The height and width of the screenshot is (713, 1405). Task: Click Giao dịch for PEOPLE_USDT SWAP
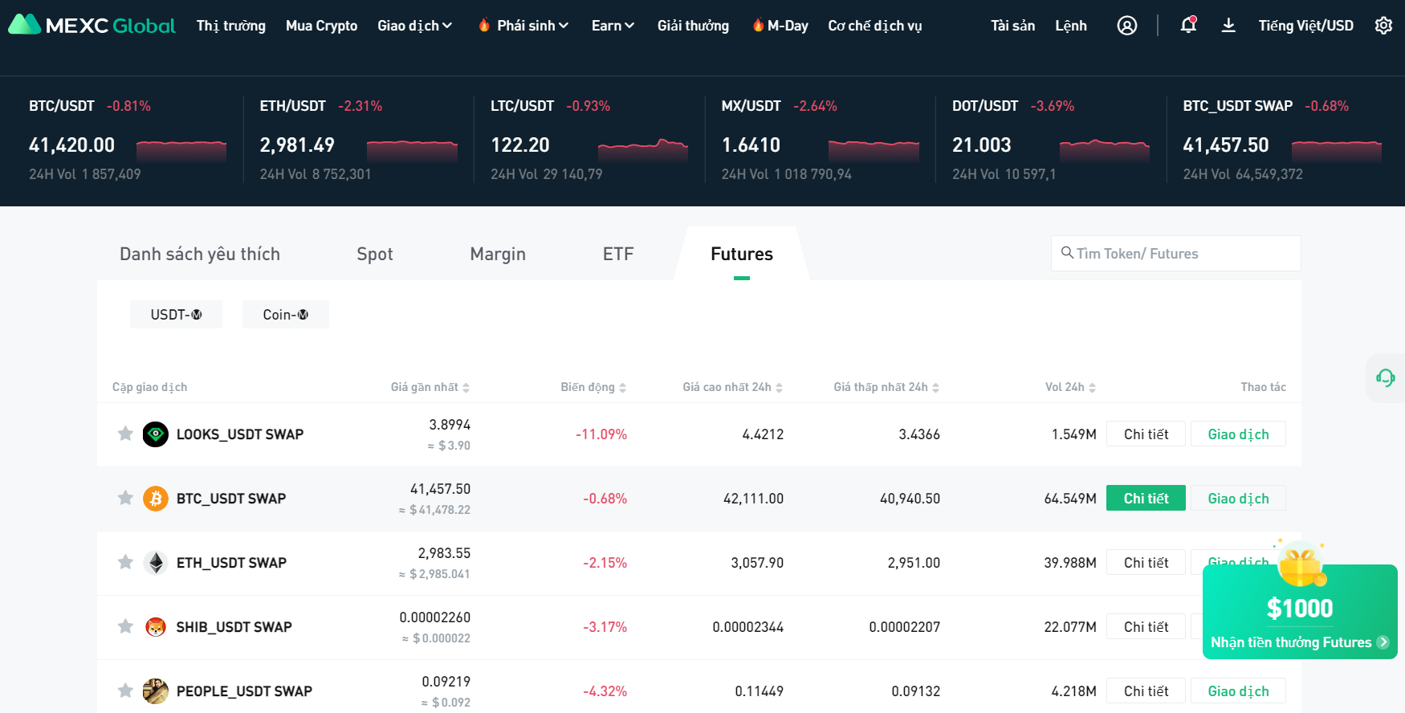click(x=1238, y=691)
